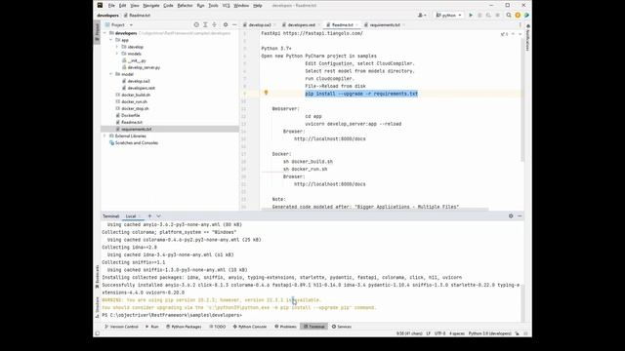The width and height of the screenshot is (625, 351).
Task: Select __init__.py in project tree
Action: point(137,60)
